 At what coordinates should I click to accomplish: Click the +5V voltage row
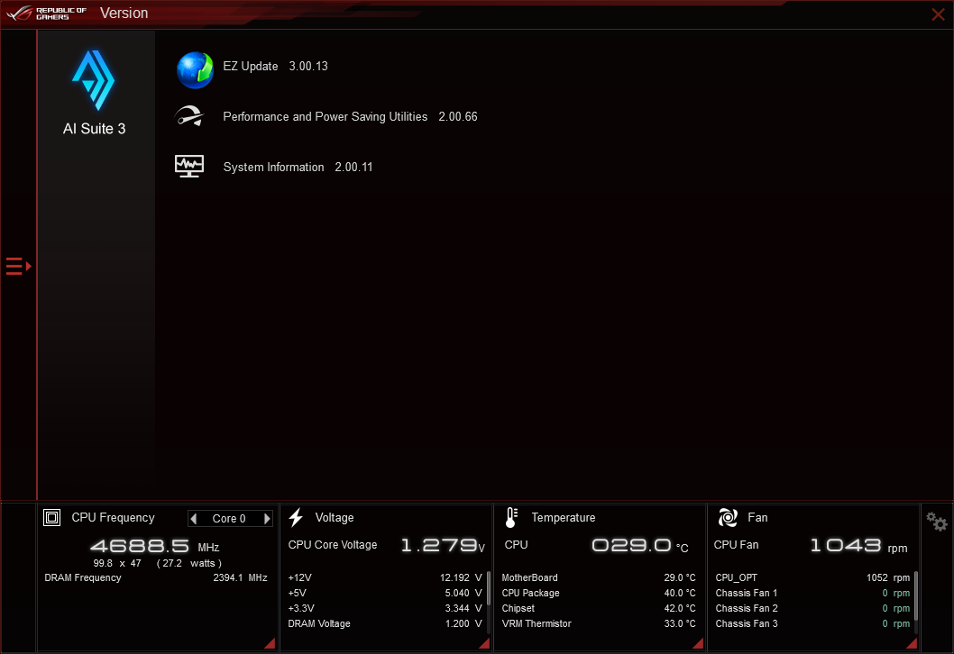[384, 594]
